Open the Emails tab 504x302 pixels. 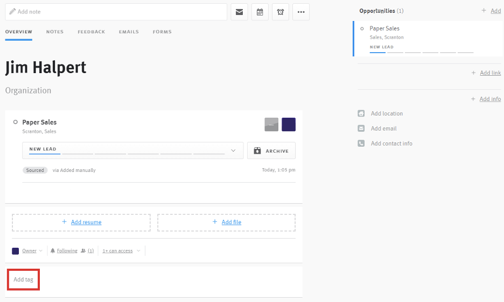129,32
